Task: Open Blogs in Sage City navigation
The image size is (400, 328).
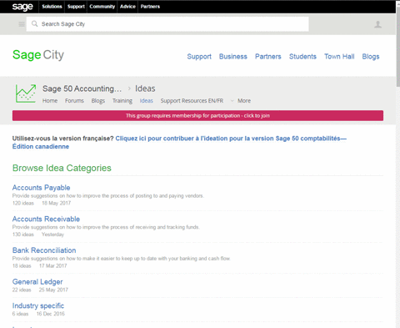Action: coord(371,57)
